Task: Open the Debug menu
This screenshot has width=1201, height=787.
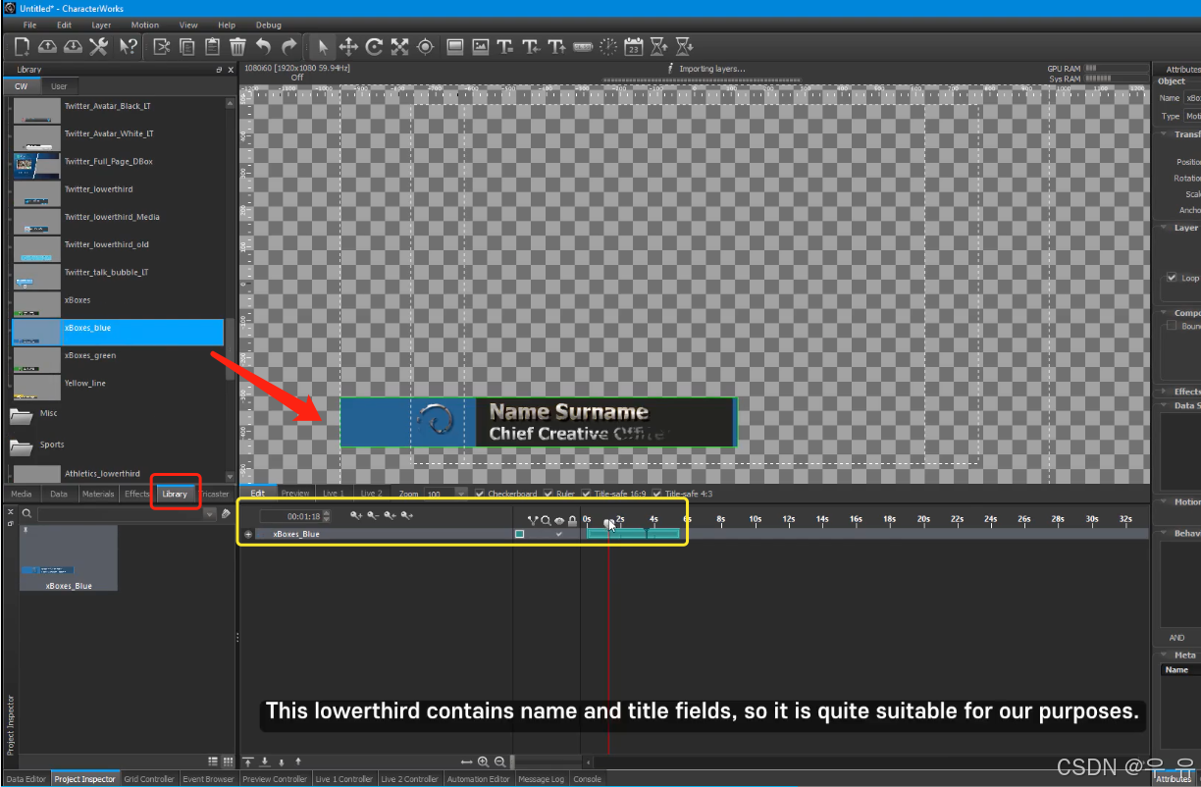Action: [x=268, y=25]
